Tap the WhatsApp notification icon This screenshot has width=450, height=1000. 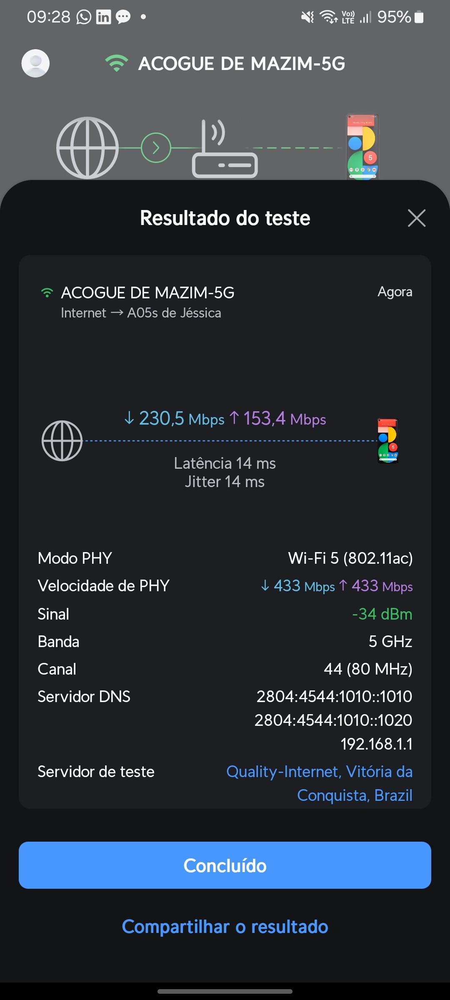click(84, 17)
